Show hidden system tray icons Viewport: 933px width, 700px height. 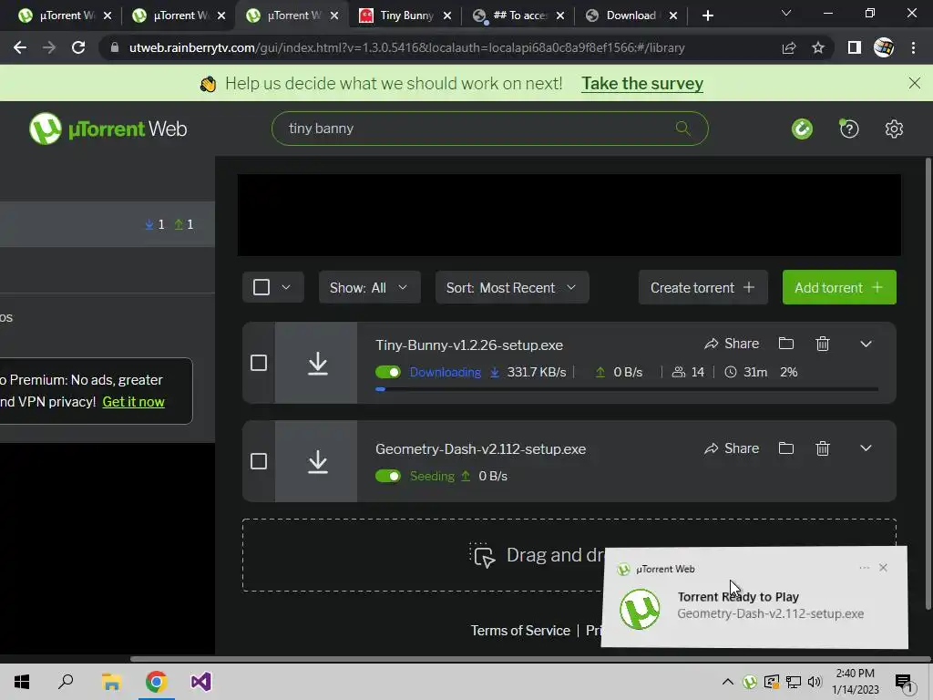tap(727, 682)
